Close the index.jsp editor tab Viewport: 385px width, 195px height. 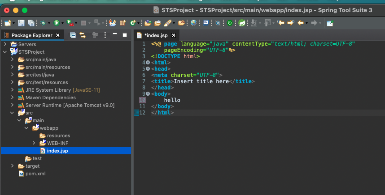[174, 35]
